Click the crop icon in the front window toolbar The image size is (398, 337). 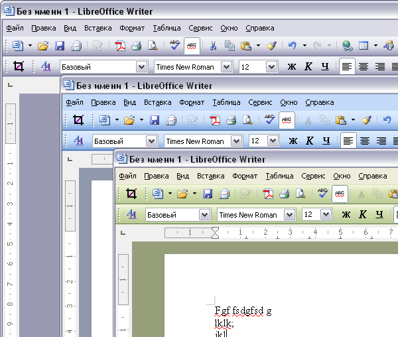[x=131, y=194]
